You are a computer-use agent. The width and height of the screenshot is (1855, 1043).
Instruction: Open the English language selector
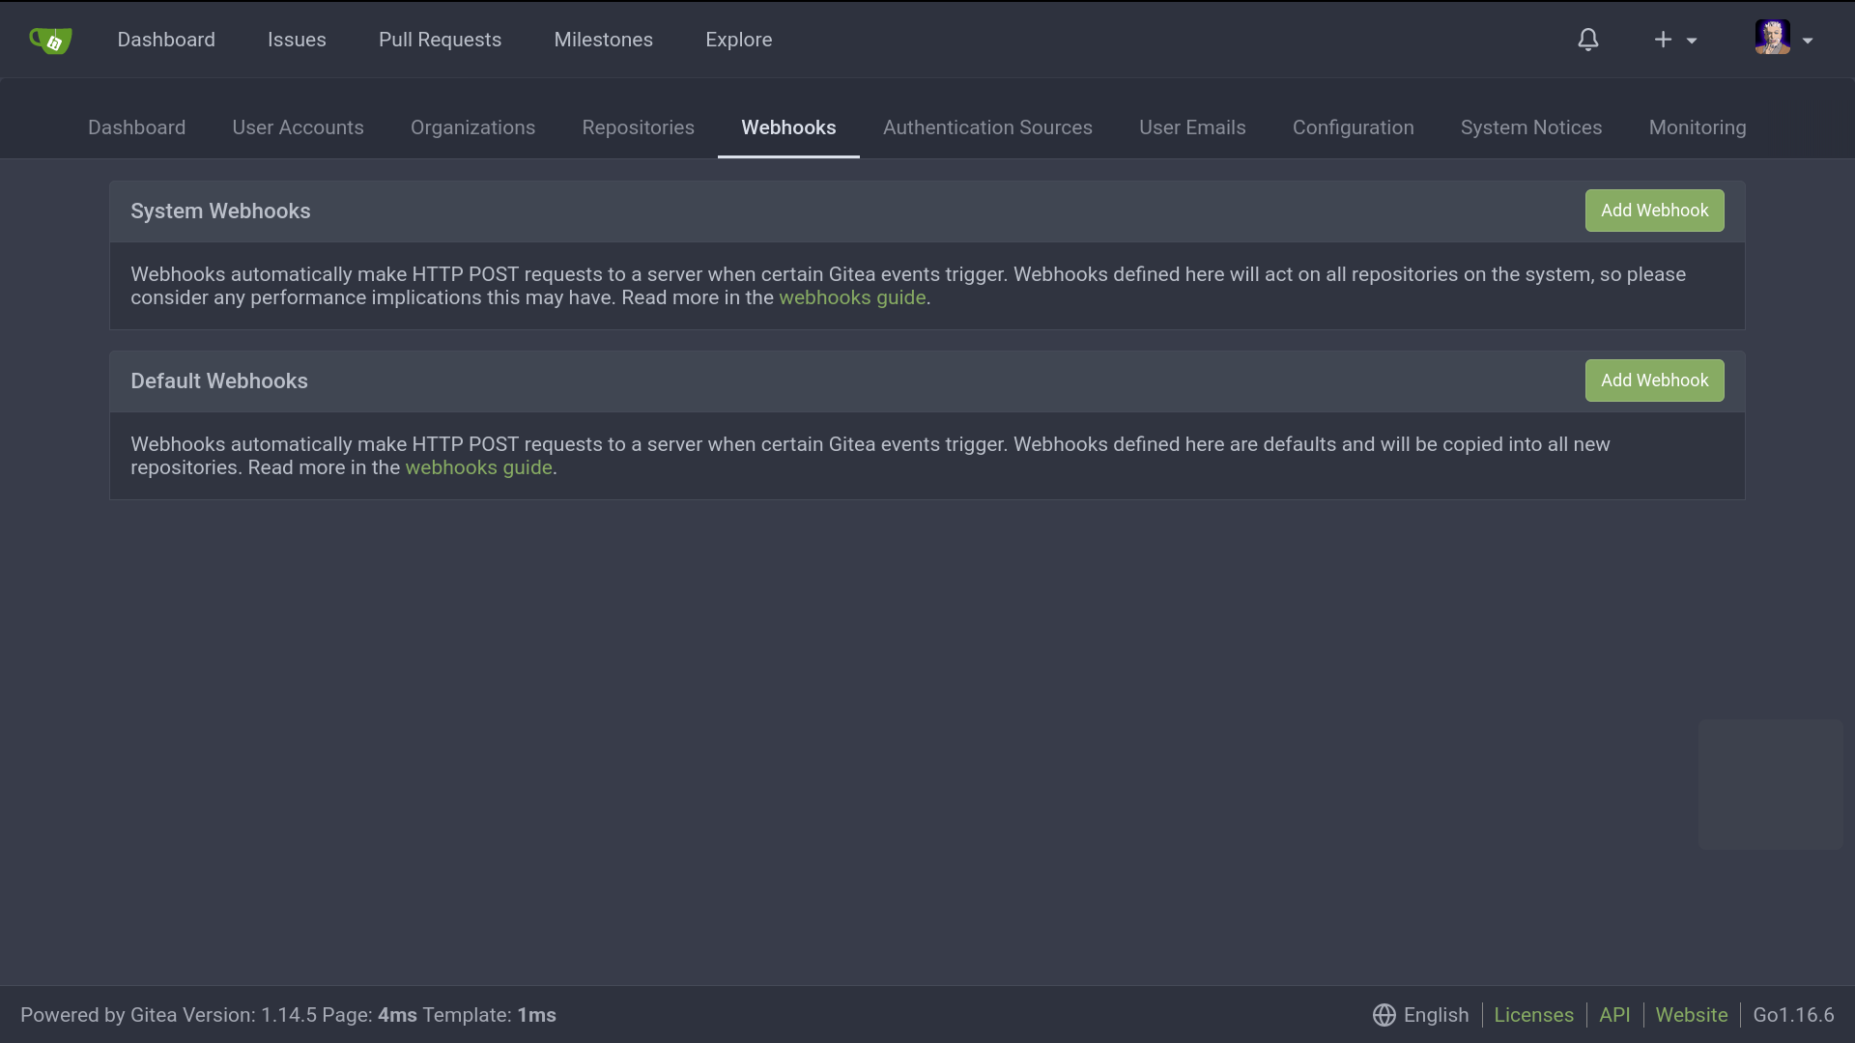pos(1436,1015)
